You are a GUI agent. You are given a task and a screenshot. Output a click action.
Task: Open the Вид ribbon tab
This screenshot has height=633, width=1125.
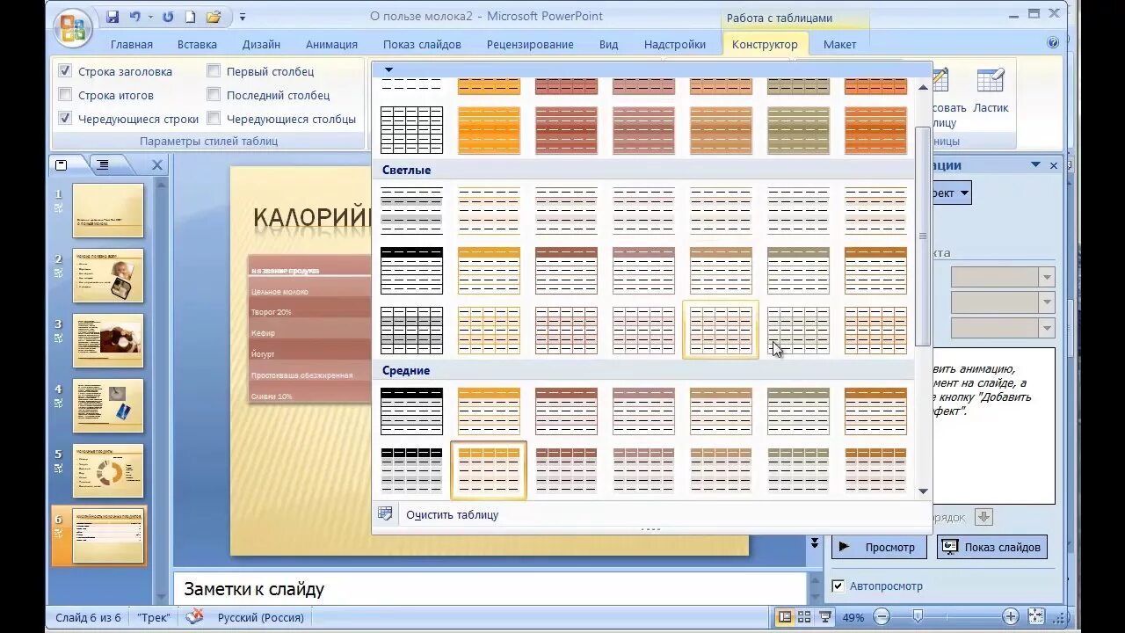tap(609, 44)
